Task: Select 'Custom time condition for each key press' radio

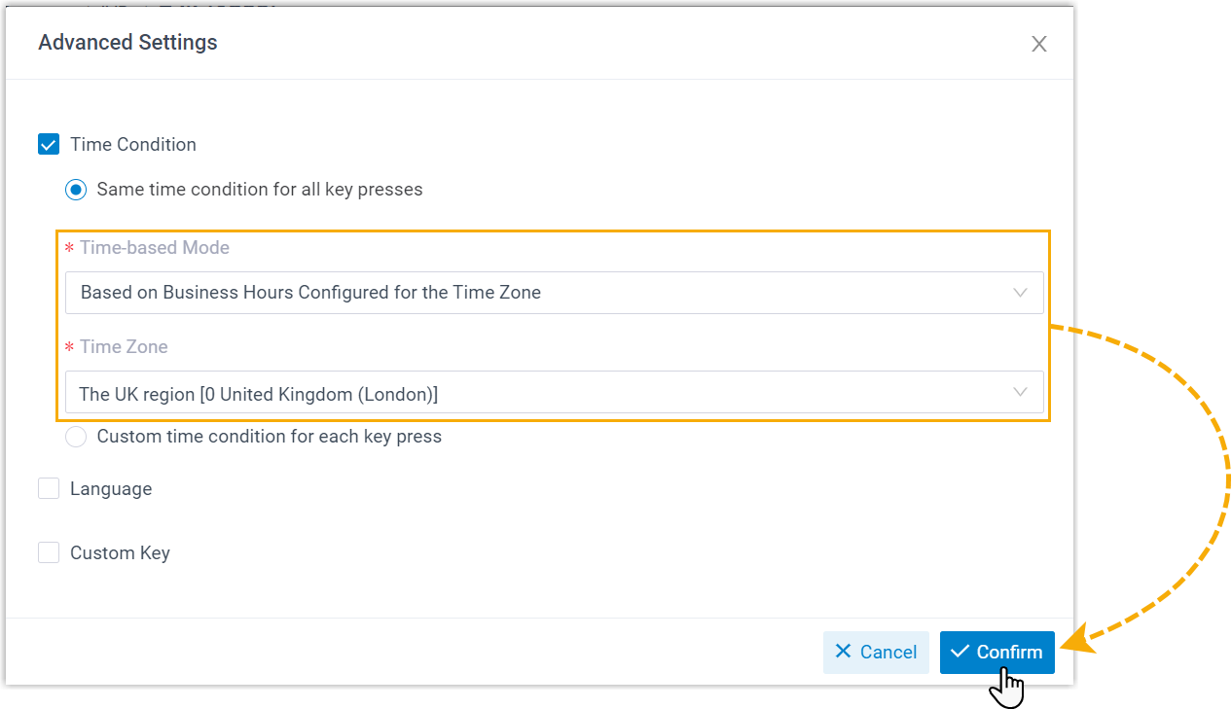Action: [76, 438]
